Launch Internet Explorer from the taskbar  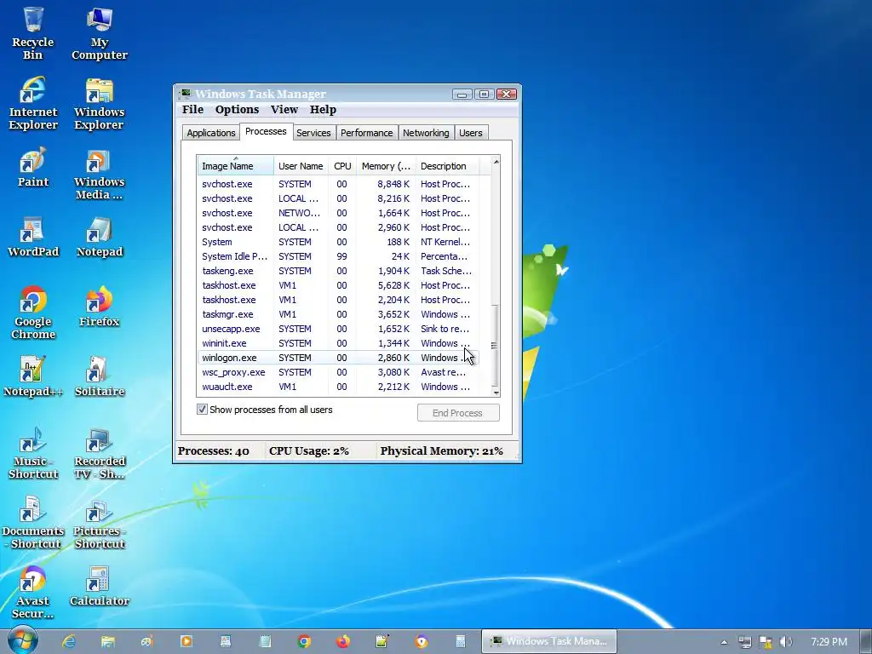click(x=68, y=641)
